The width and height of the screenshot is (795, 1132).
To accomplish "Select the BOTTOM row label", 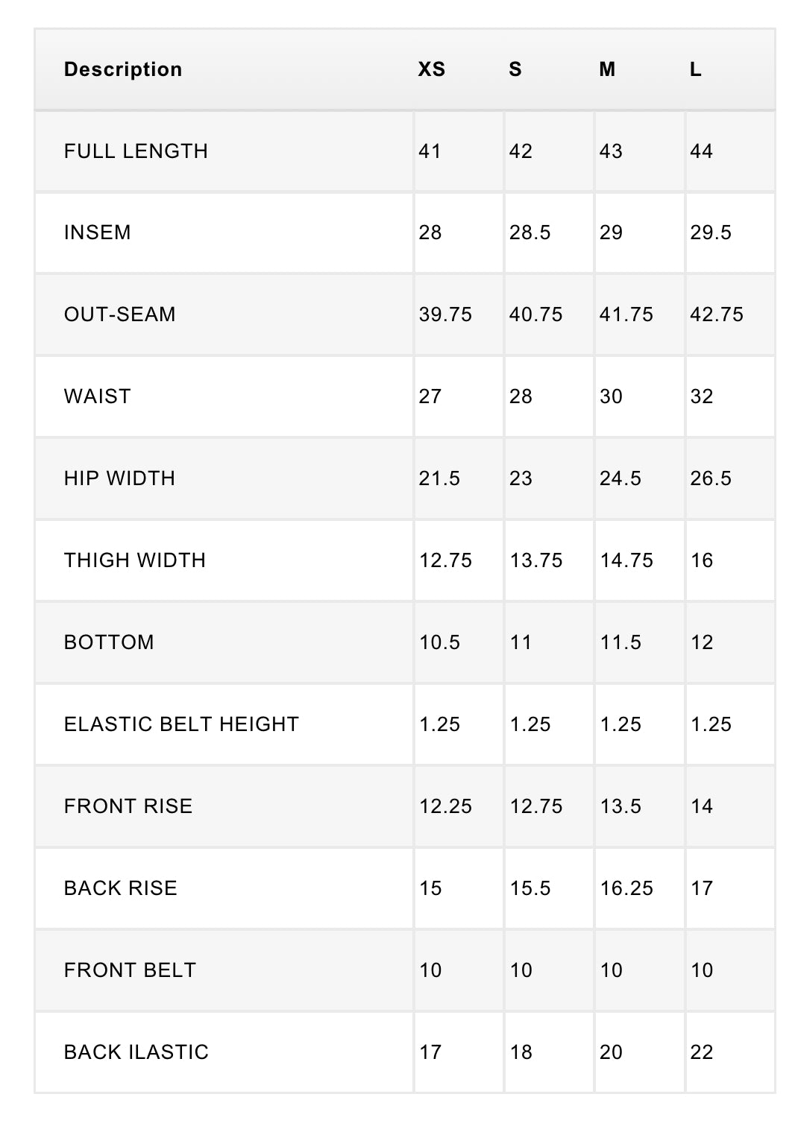I will 109,642.
